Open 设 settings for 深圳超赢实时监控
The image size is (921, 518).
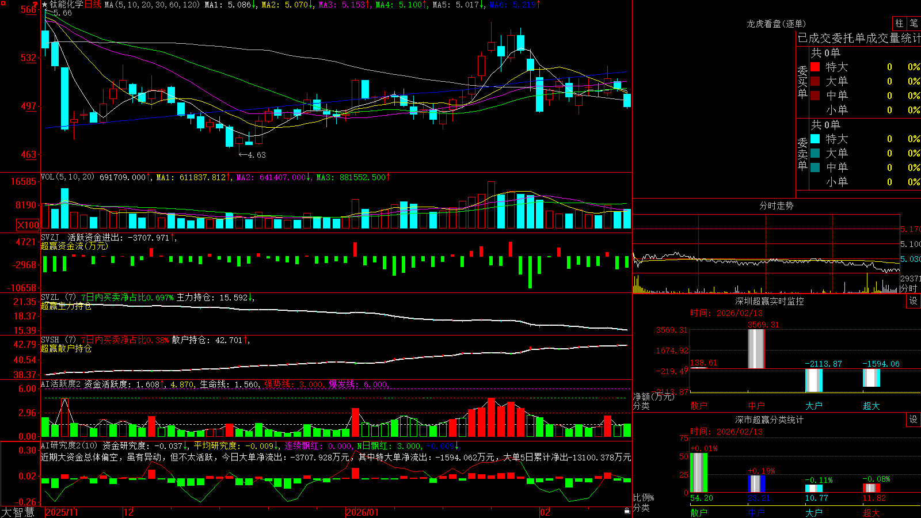[x=914, y=301]
